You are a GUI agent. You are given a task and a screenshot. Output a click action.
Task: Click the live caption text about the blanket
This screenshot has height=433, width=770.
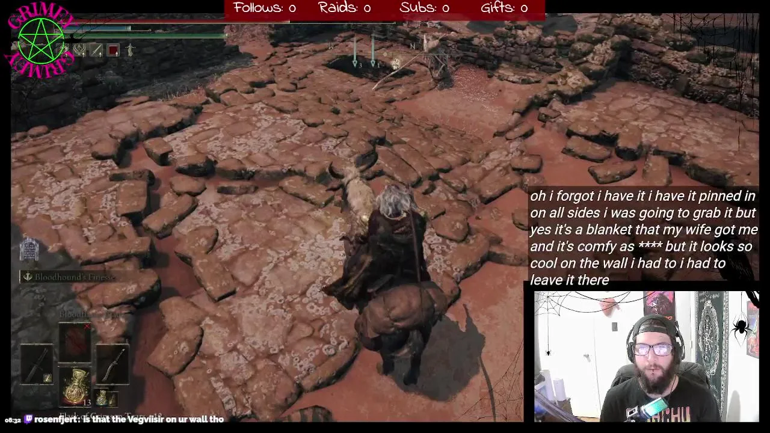[x=643, y=238]
